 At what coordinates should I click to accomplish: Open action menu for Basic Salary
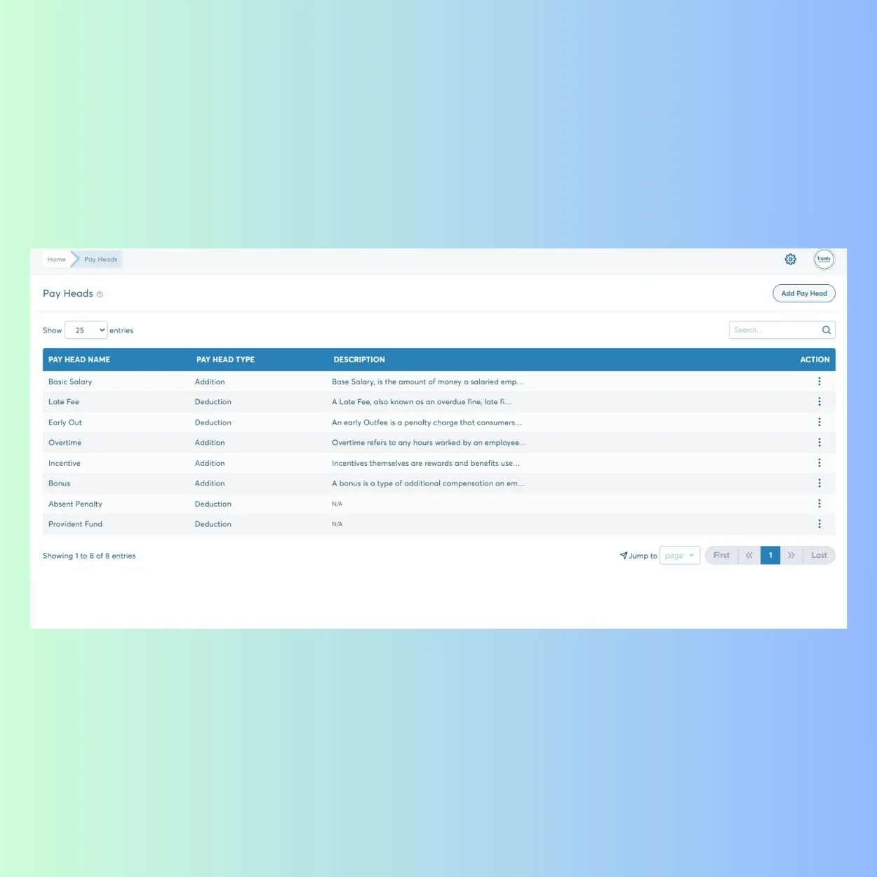pos(819,382)
